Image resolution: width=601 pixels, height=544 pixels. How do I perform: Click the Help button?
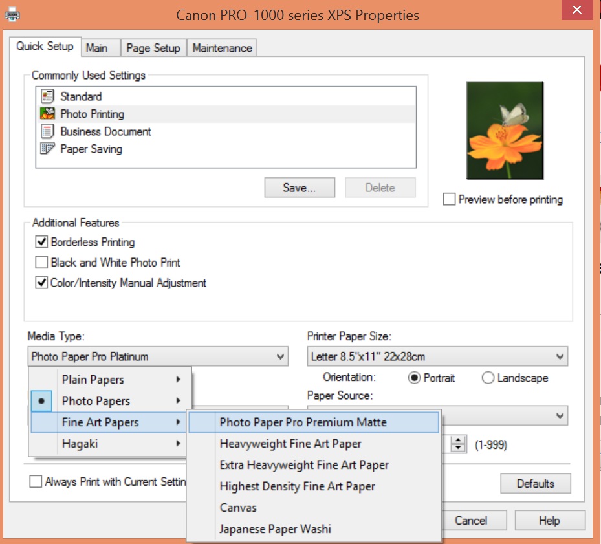[550, 520]
